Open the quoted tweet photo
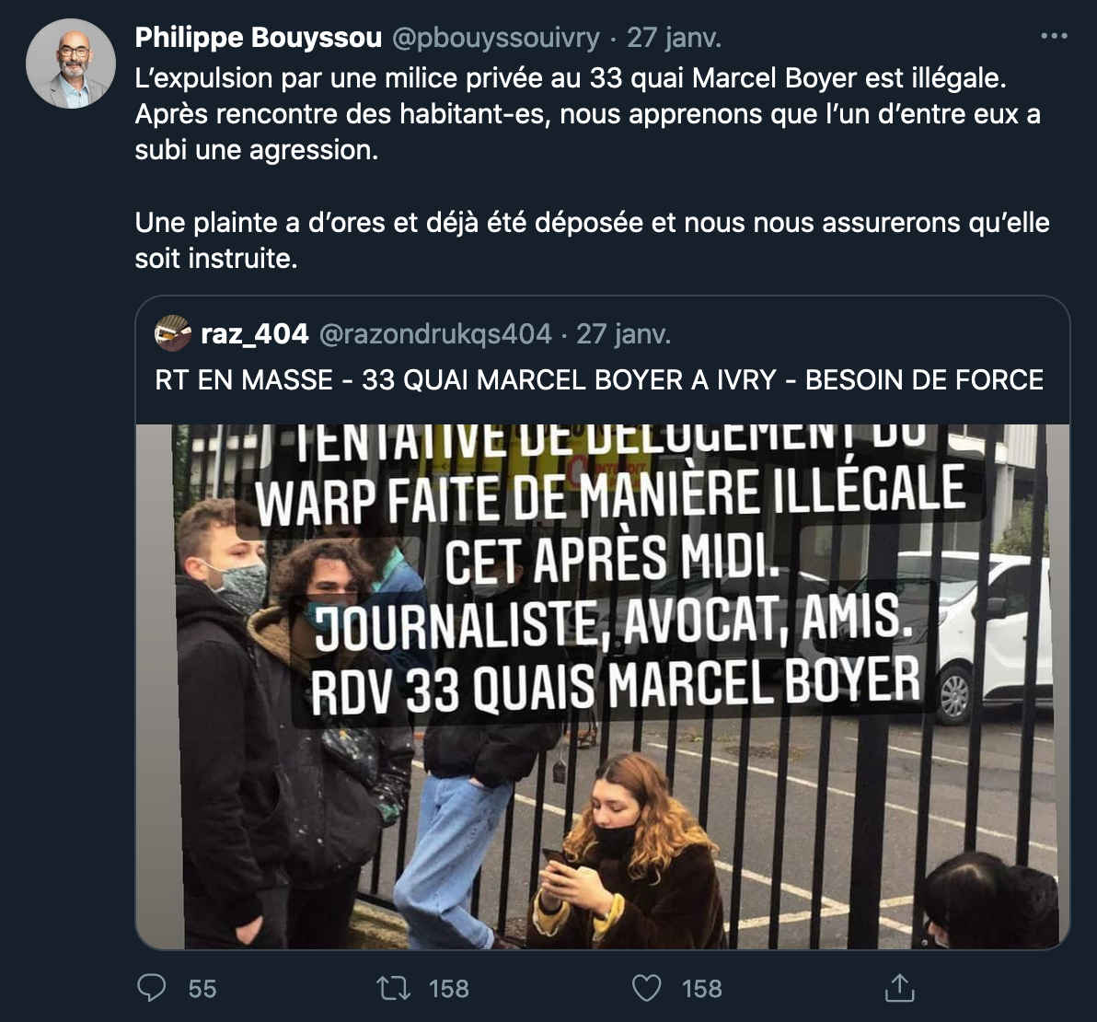 (603, 687)
